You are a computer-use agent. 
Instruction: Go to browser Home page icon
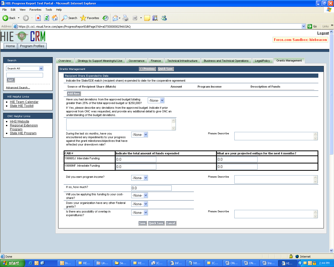55,18
